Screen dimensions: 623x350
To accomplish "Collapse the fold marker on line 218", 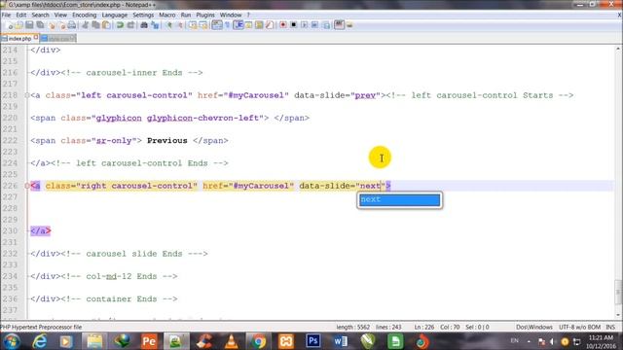I will tap(27, 95).
